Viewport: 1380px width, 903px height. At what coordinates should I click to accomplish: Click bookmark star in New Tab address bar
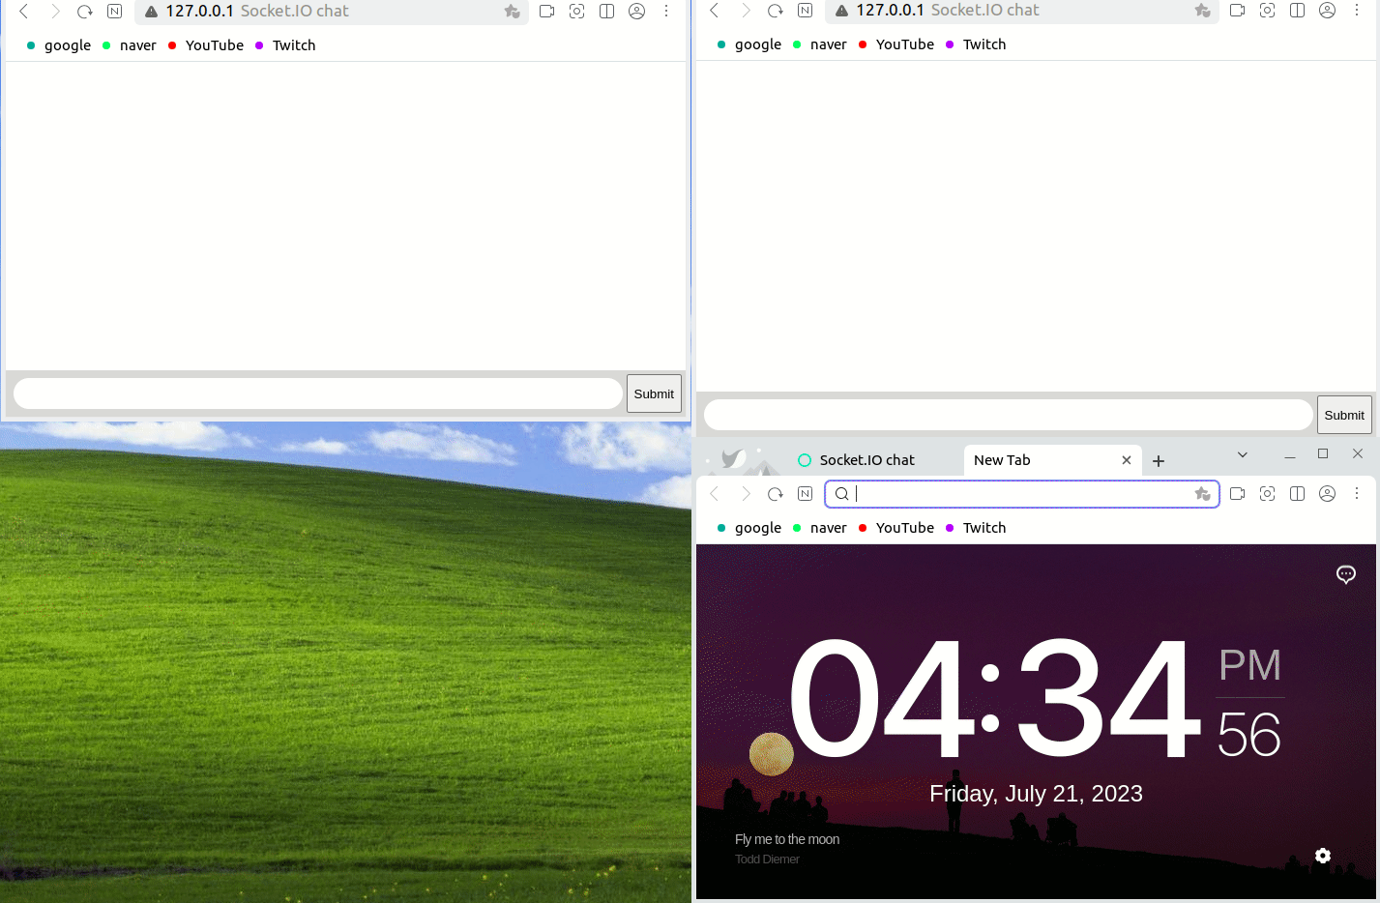(x=1203, y=494)
